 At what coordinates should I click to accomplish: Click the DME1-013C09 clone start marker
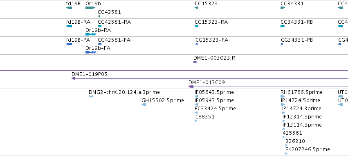pyautogui.click(x=191, y=87)
